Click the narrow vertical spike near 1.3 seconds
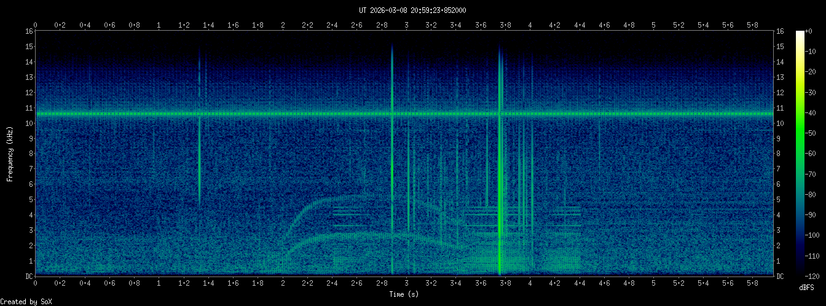Viewport: 826px width, 306px height. [199, 154]
